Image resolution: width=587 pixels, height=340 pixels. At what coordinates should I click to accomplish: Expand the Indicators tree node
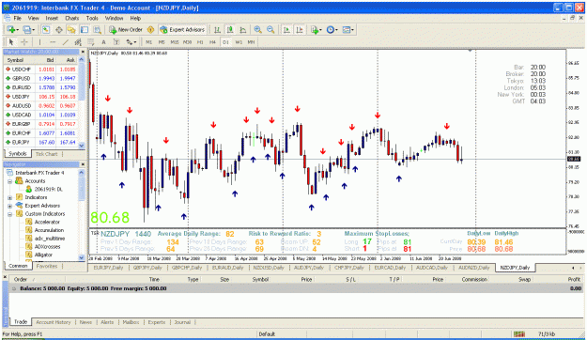point(10,197)
